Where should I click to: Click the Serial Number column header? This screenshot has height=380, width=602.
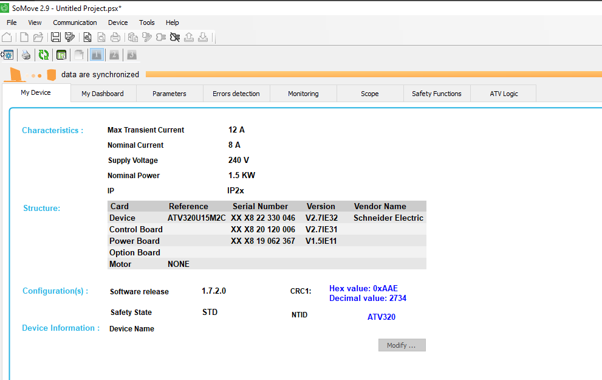click(x=260, y=206)
